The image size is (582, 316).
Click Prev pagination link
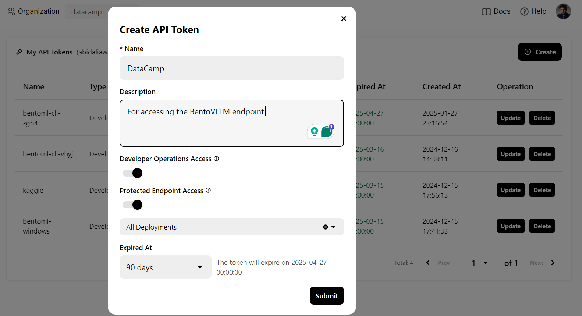click(x=444, y=263)
